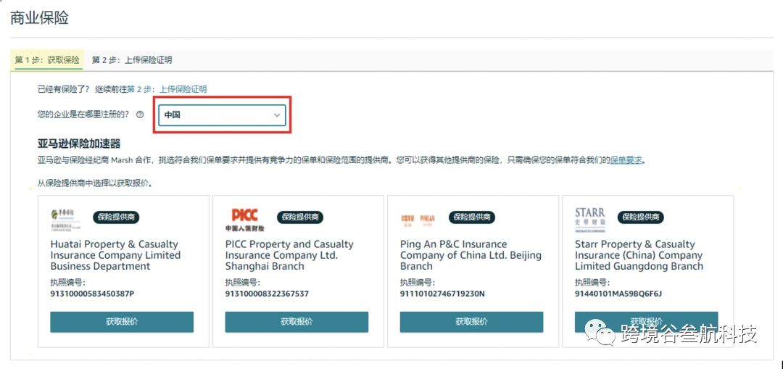Click 获取报价 under Starr Guangdong Branch

[646, 322]
